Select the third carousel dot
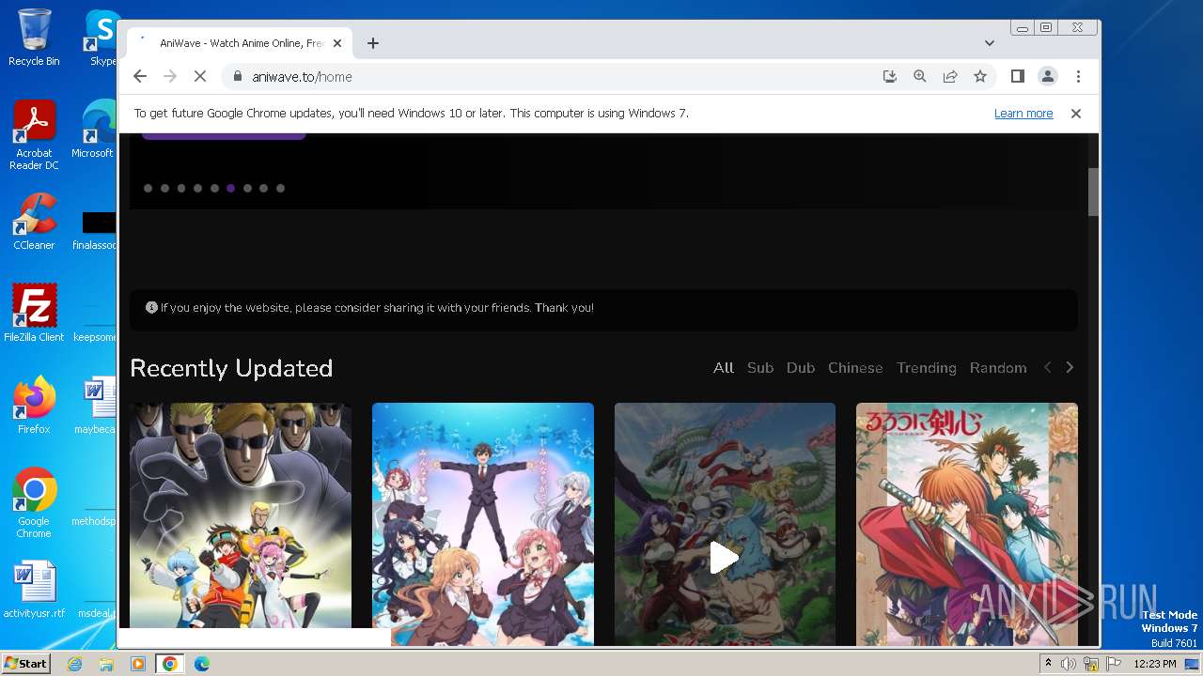This screenshot has width=1203, height=676. [x=181, y=189]
